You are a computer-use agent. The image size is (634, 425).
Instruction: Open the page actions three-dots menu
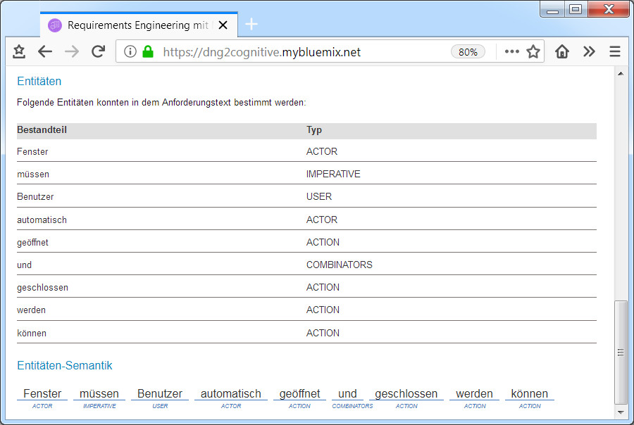511,51
